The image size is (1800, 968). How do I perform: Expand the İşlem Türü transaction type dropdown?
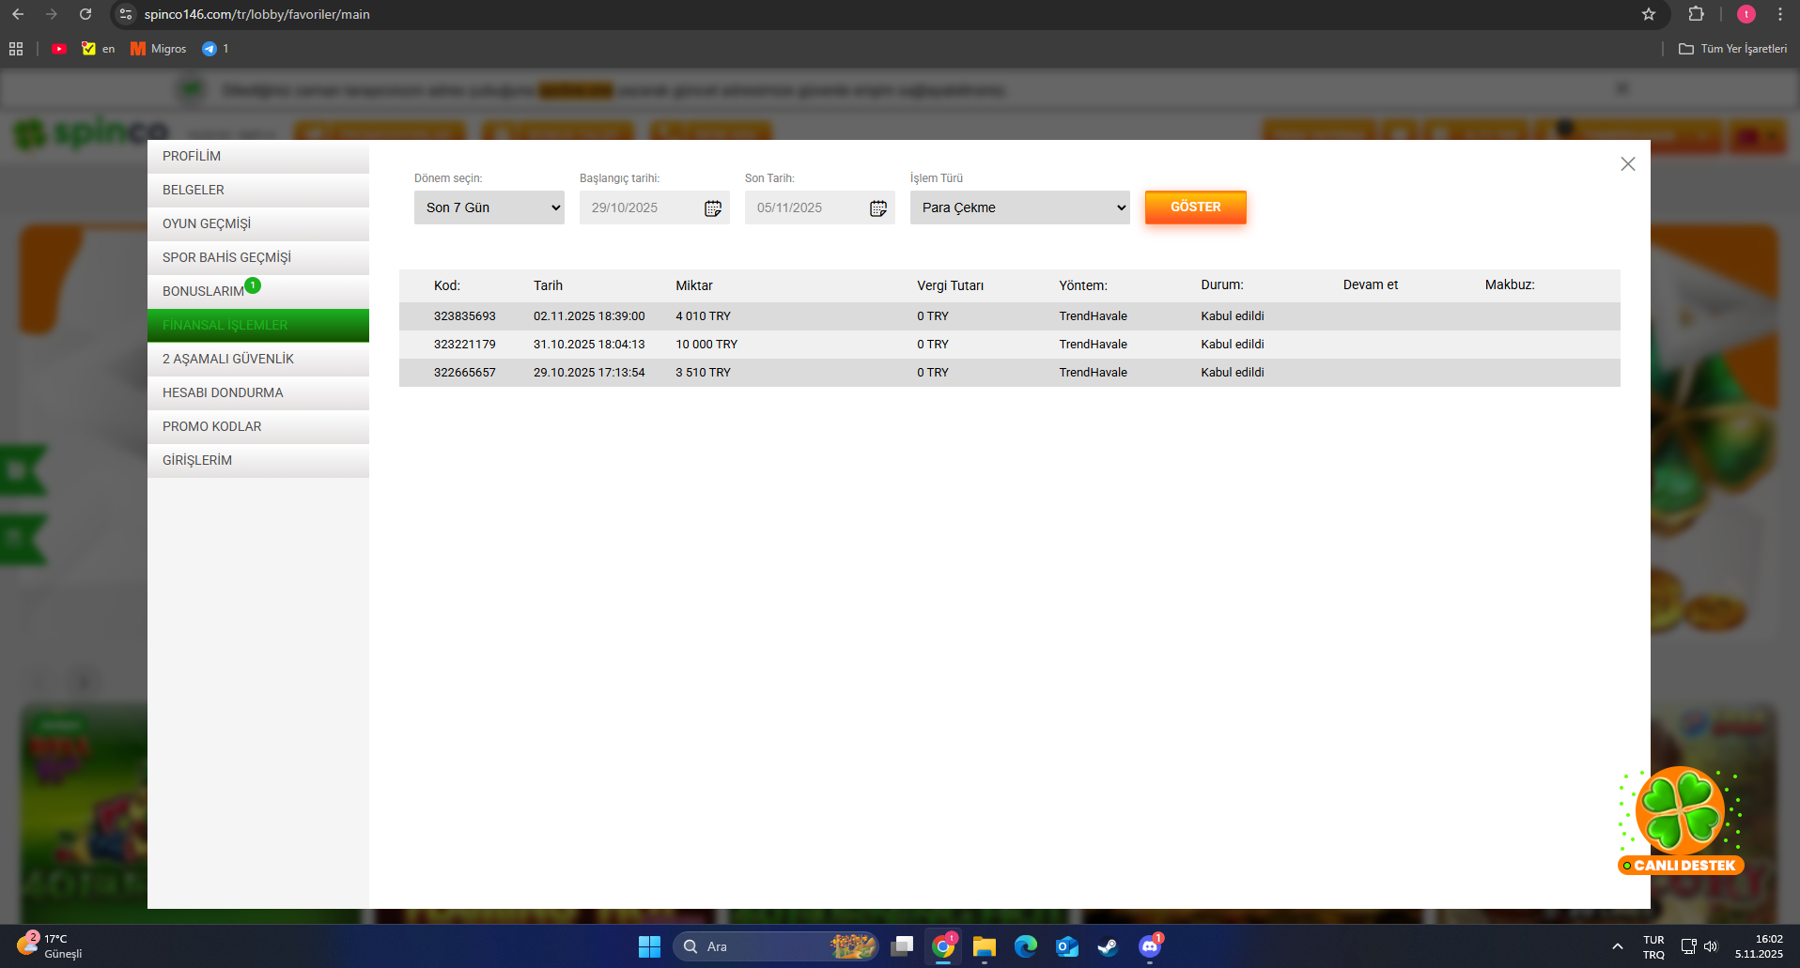(x=1019, y=207)
